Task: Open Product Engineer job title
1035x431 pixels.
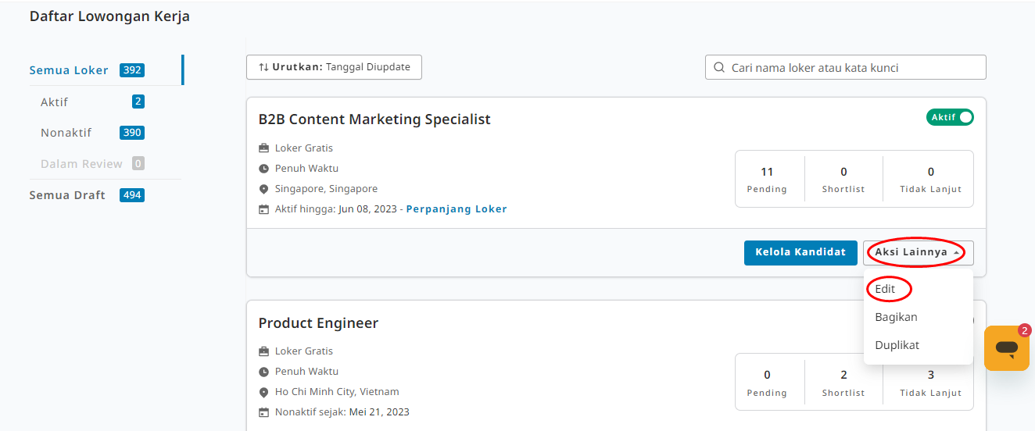Action: [318, 323]
